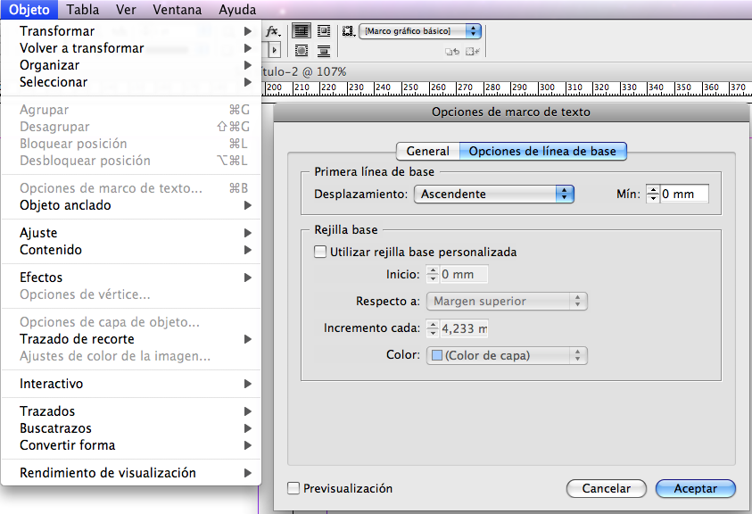Click the Cancelar button

[606, 488]
